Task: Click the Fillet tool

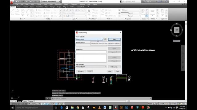Action: tap(54, 13)
